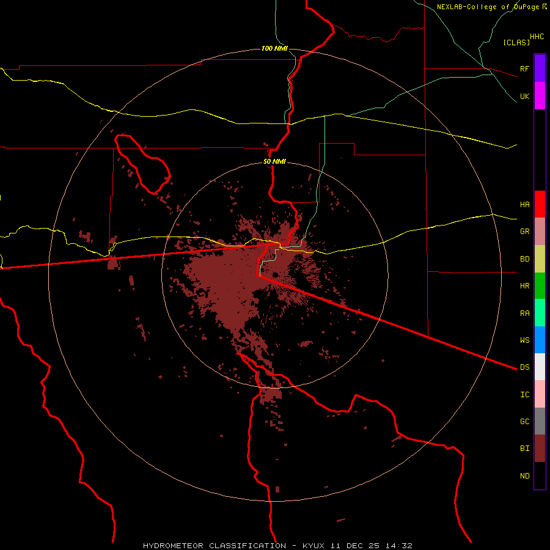Pick the mint green RA swatch

tap(540, 313)
